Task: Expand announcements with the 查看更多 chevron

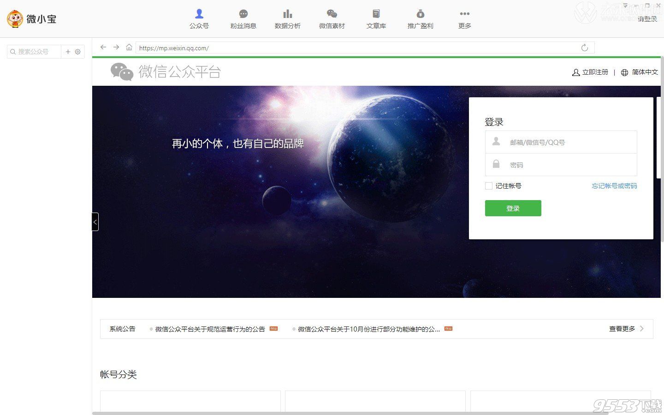Action: (x=642, y=329)
